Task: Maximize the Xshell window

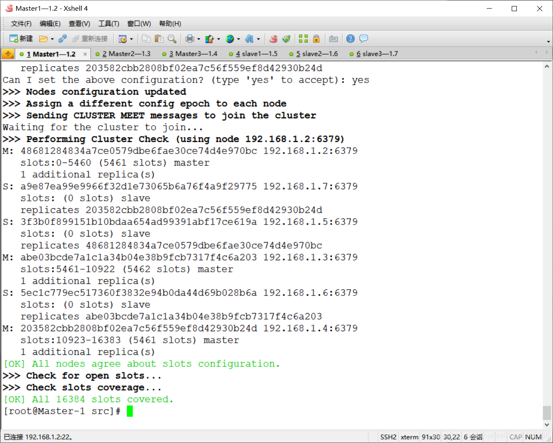Action: point(514,9)
